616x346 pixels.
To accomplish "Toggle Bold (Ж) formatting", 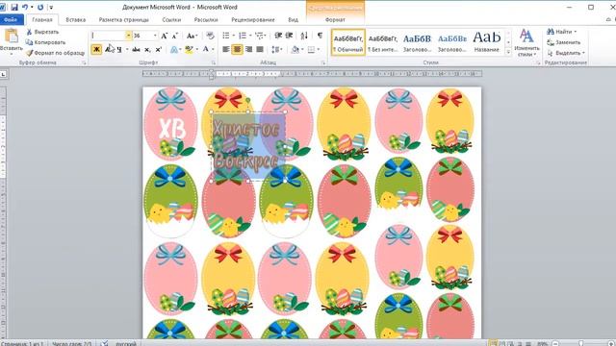I will 96,49.
